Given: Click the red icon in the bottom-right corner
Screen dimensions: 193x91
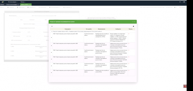Looking at the screenshot, I should pos(185,86).
